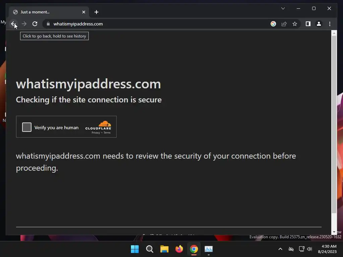Share this page using the share icon
This screenshot has height=257, width=343.
point(284,24)
